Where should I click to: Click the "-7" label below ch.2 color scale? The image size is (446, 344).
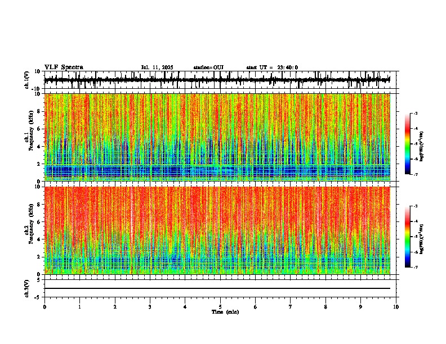tap(415, 268)
